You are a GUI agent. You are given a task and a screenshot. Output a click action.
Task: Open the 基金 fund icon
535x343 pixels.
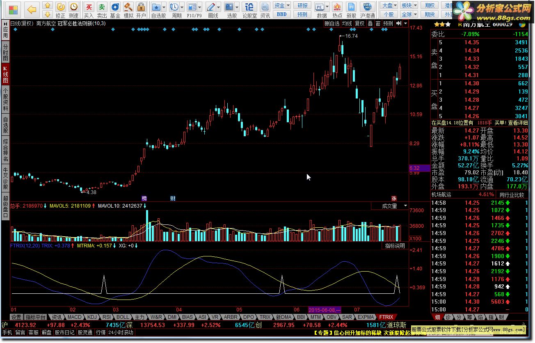point(115,9)
